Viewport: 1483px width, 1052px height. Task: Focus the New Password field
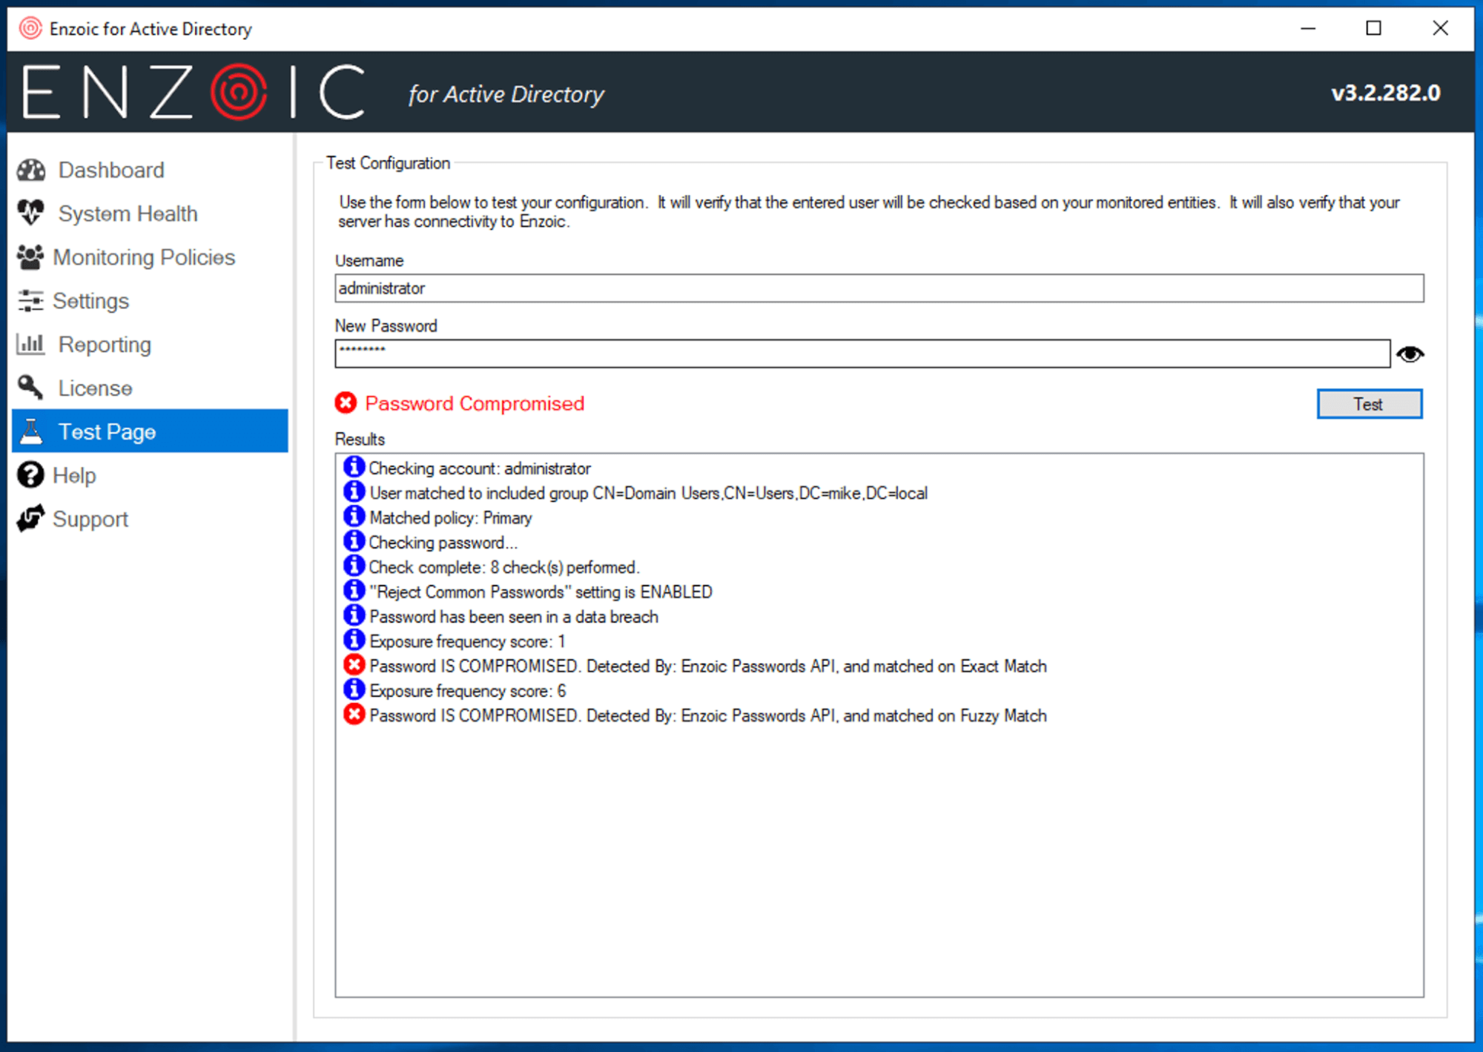point(862,354)
